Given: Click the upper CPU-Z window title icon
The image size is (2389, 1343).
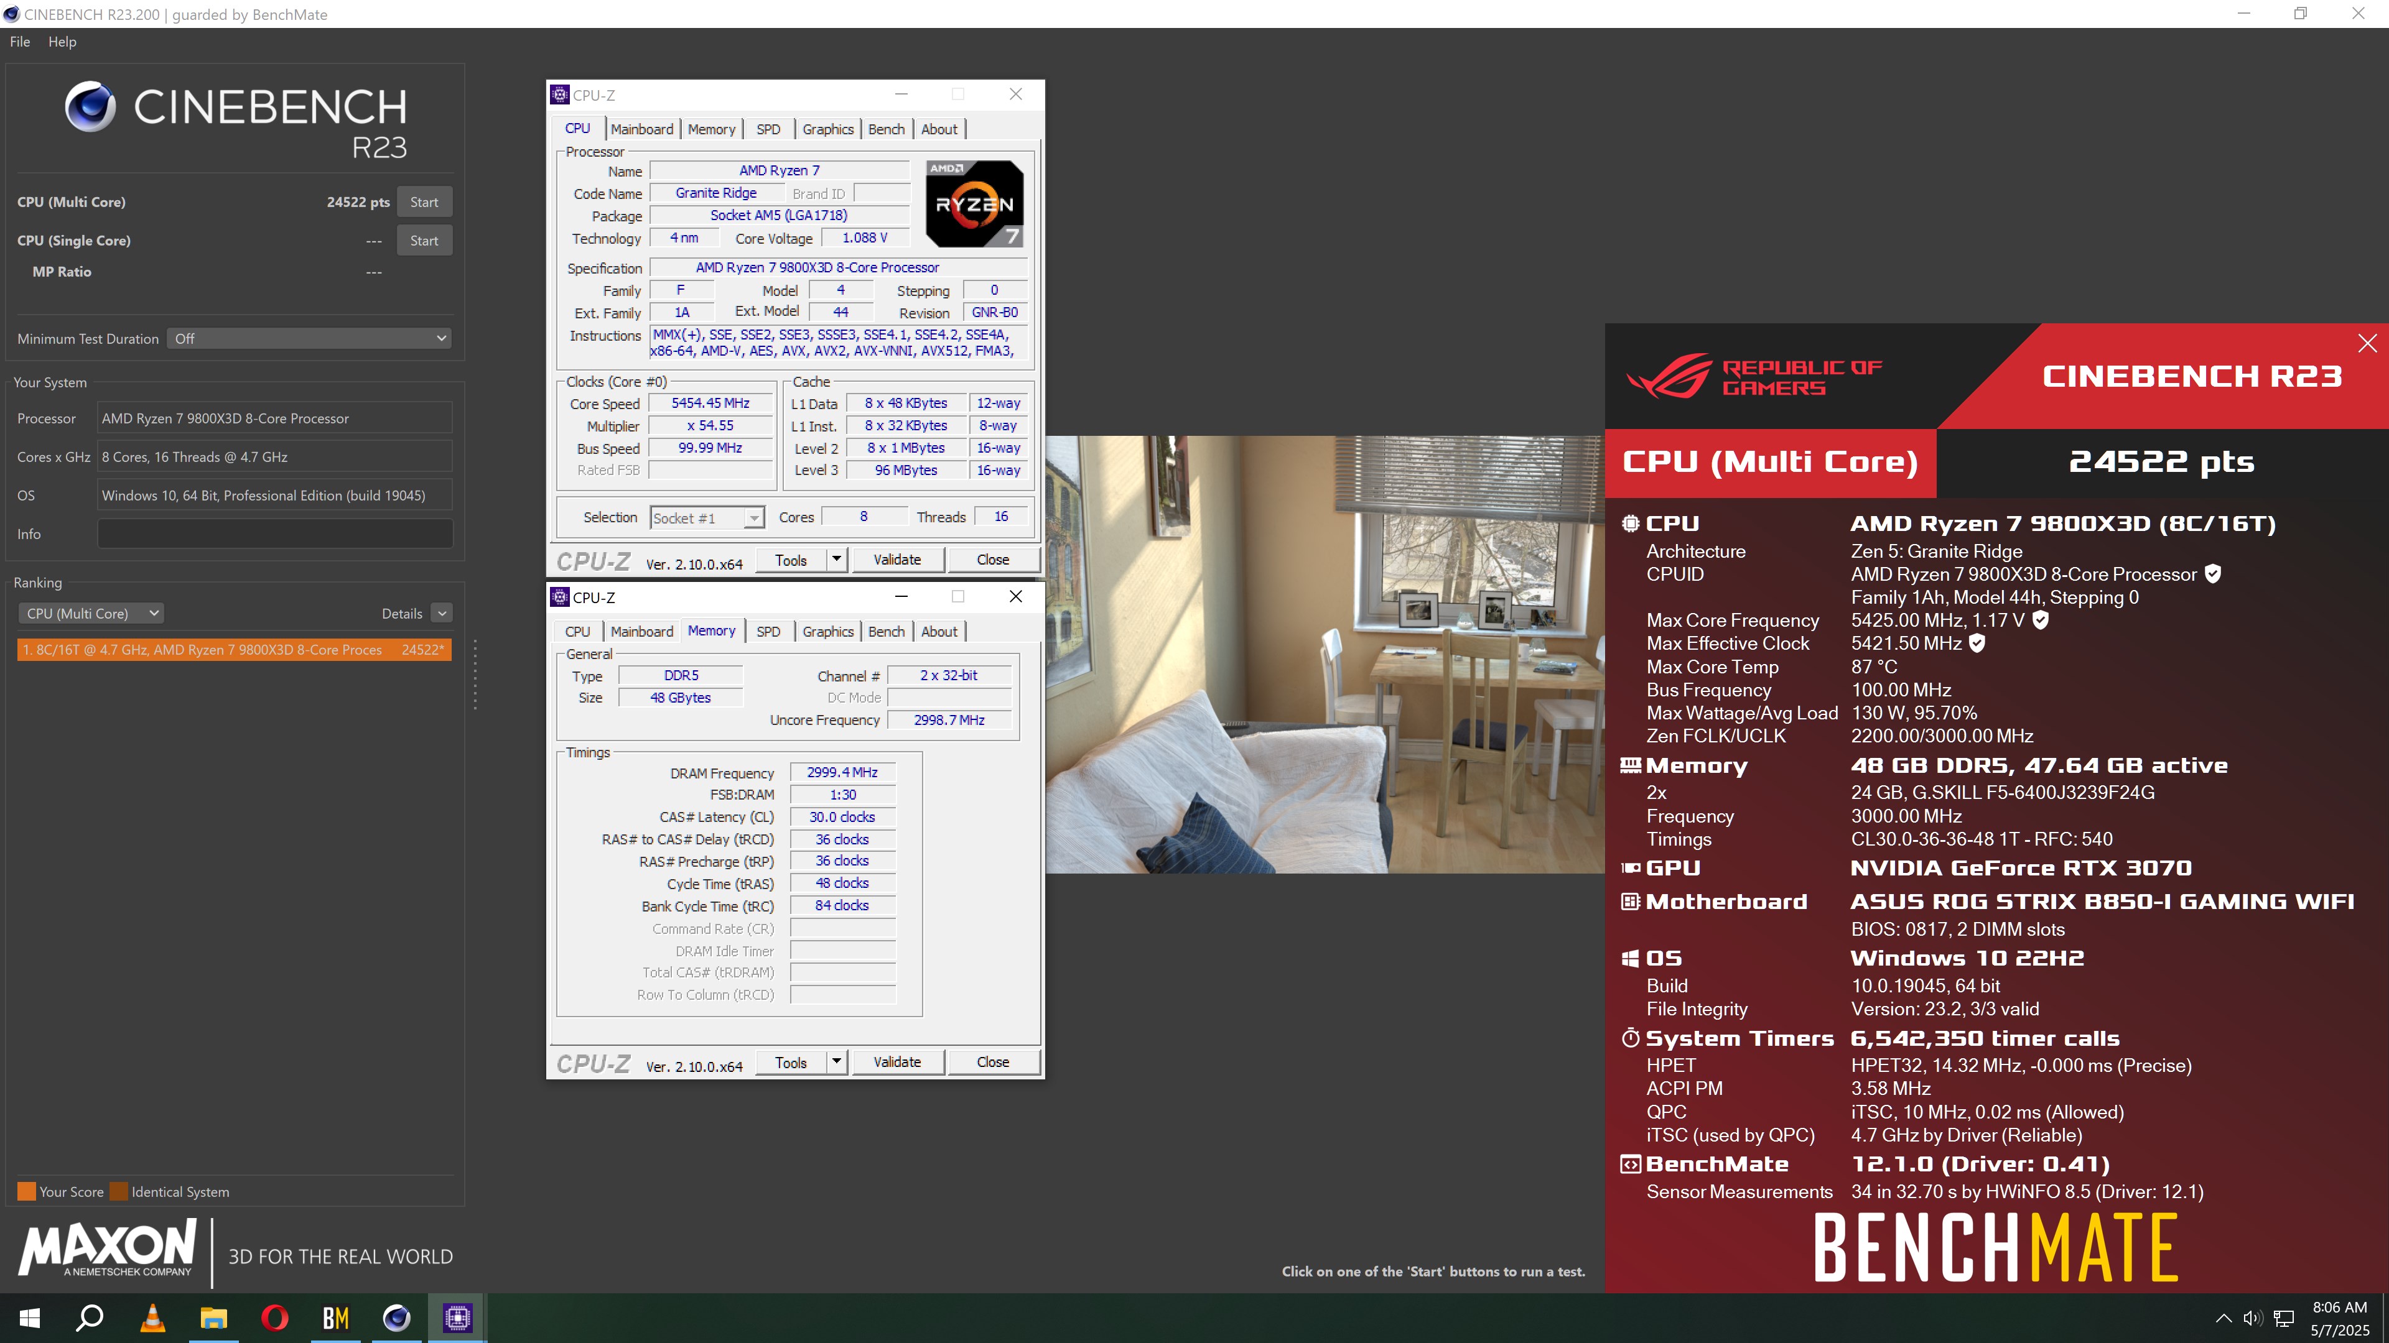Looking at the screenshot, I should pos(559,95).
